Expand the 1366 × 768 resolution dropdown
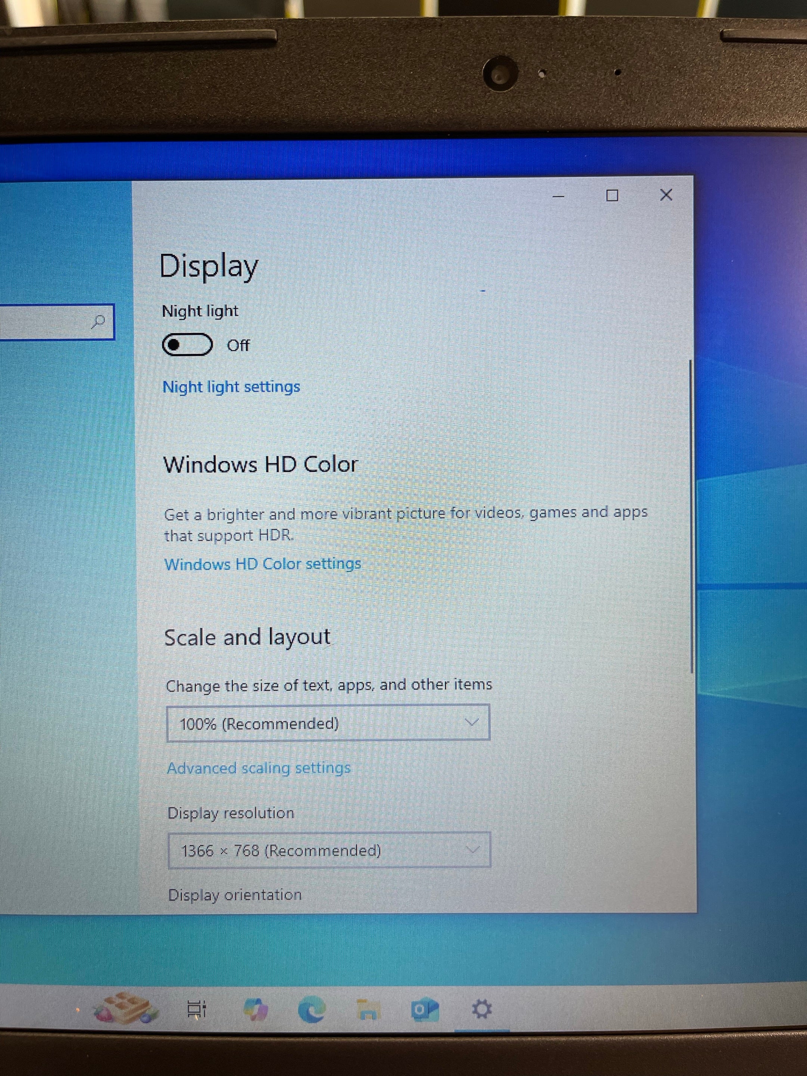 point(329,850)
